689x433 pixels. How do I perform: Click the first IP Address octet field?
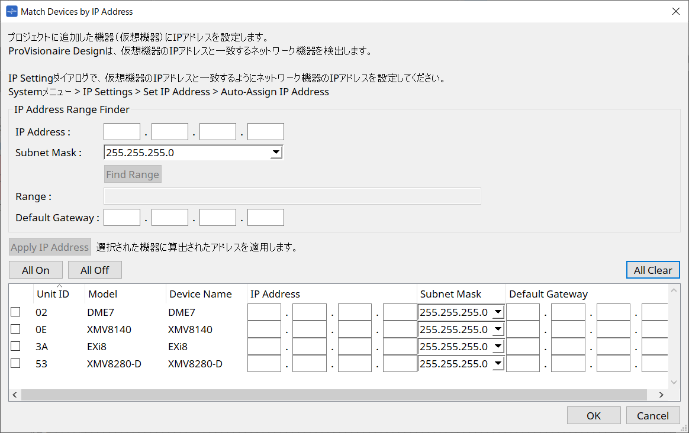coord(121,131)
